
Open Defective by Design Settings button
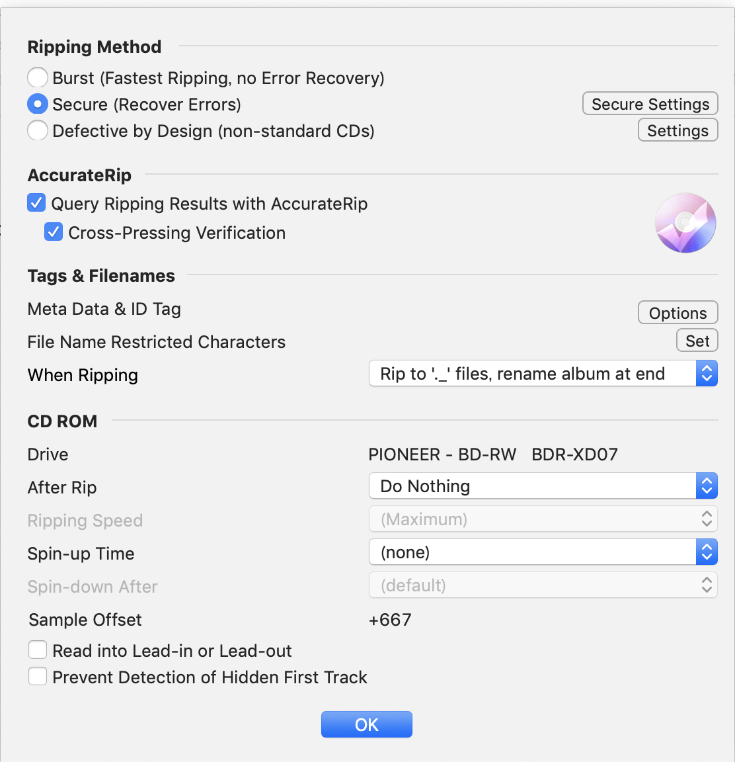(677, 130)
